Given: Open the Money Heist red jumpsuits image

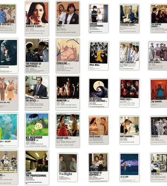Looking at the screenshot, I should pyautogui.click(x=130, y=89).
